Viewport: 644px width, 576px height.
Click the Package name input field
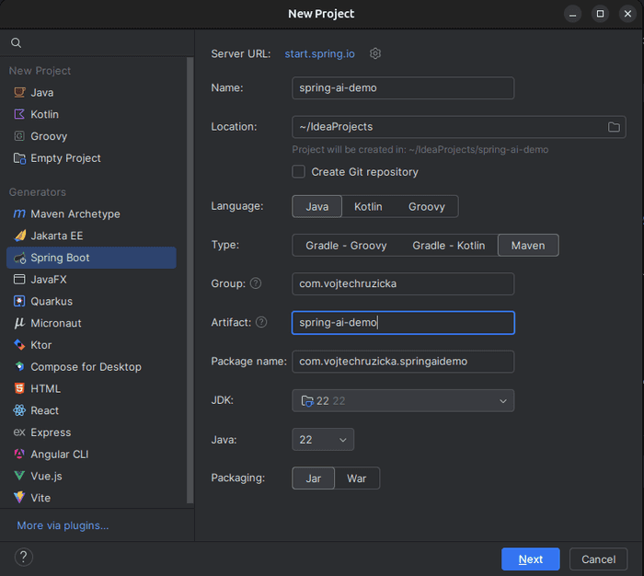[x=403, y=362]
